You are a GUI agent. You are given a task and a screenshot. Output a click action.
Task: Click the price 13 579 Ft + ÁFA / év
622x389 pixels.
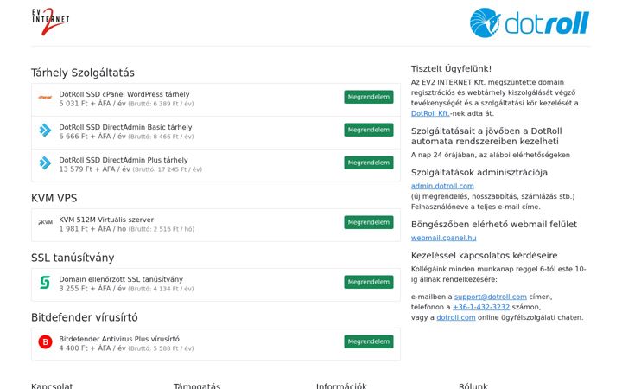click(94, 169)
